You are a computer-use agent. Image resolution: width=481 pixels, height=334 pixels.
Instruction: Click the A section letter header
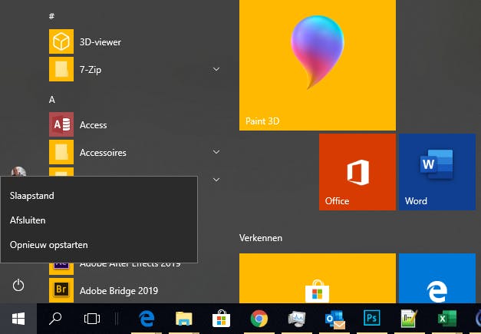[52, 100]
